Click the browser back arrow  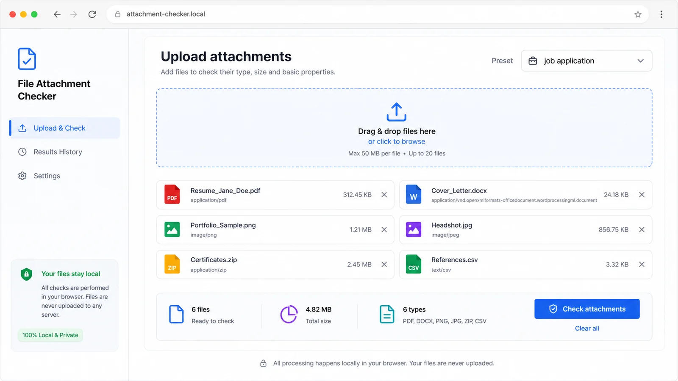(x=57, y=14)
